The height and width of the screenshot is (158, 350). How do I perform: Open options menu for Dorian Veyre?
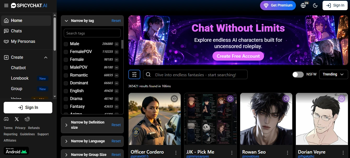pos(343,153)
